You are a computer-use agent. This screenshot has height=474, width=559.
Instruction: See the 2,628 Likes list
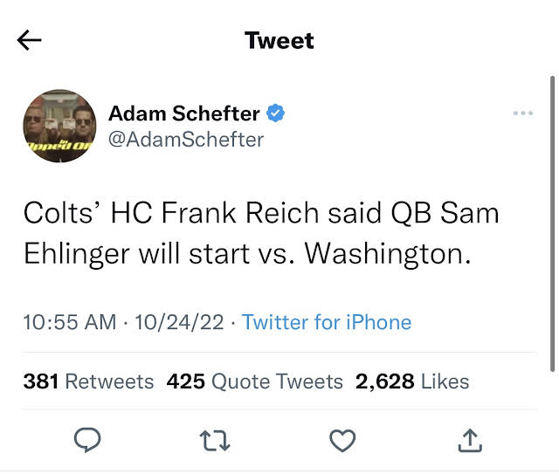[412, 381]
